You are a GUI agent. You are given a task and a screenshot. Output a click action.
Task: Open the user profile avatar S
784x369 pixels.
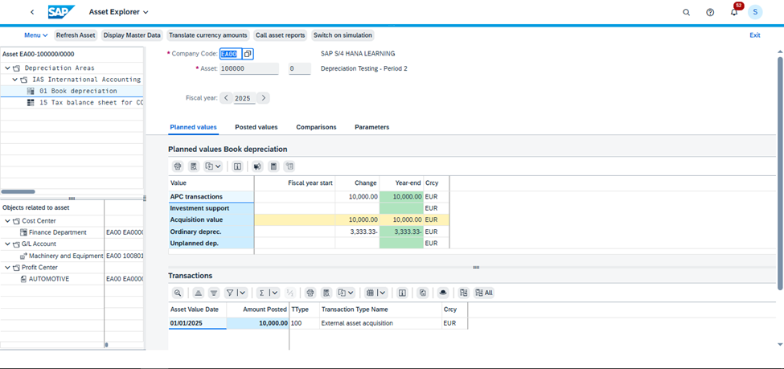[x=755, y=12]
